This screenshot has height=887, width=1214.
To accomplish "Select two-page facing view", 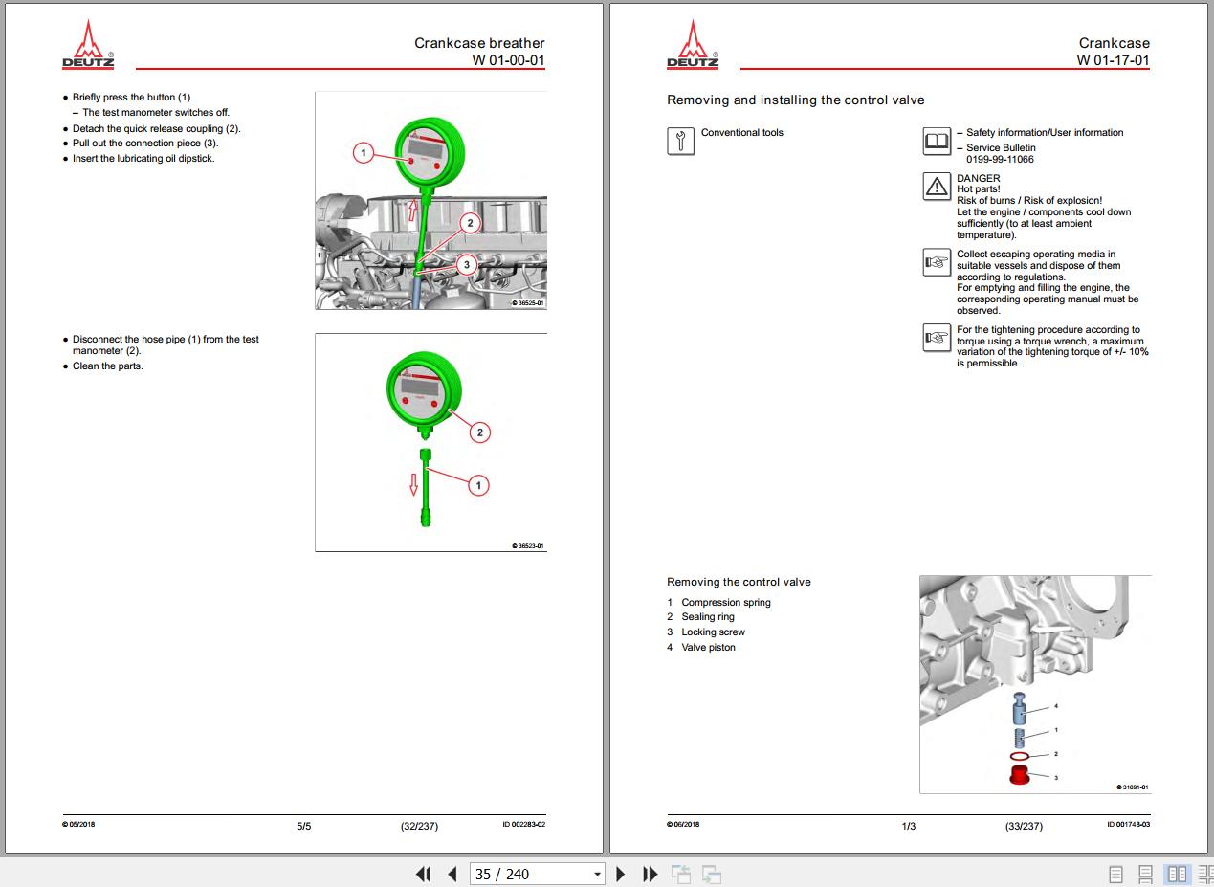I will pos(1177,874).
